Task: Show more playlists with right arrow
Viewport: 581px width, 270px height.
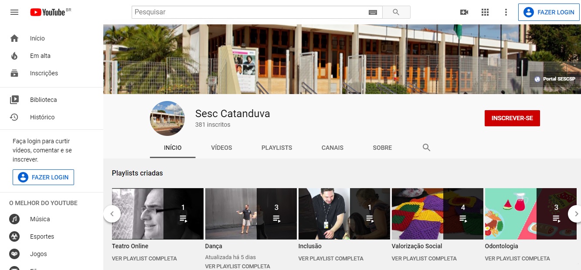Action: pyautogui.click(x=576, y=214)
